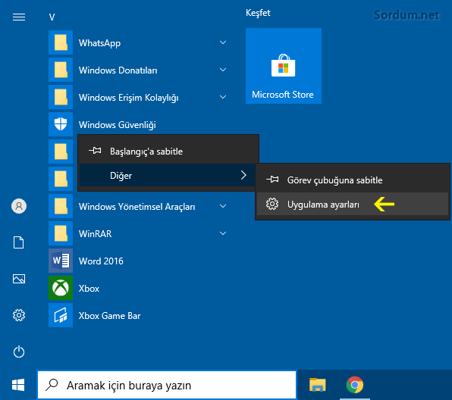The width and height of the screenshot is (452, 400).
Task: Click the green Xbox app icon
Action: (x=61, y=288)
